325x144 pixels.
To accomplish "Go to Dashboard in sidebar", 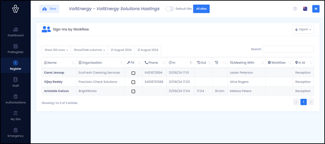I will click(x=16, y=32).
